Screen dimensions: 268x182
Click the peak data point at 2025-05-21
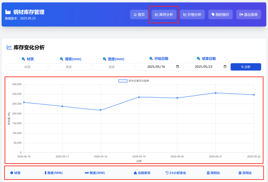(216, 93)
